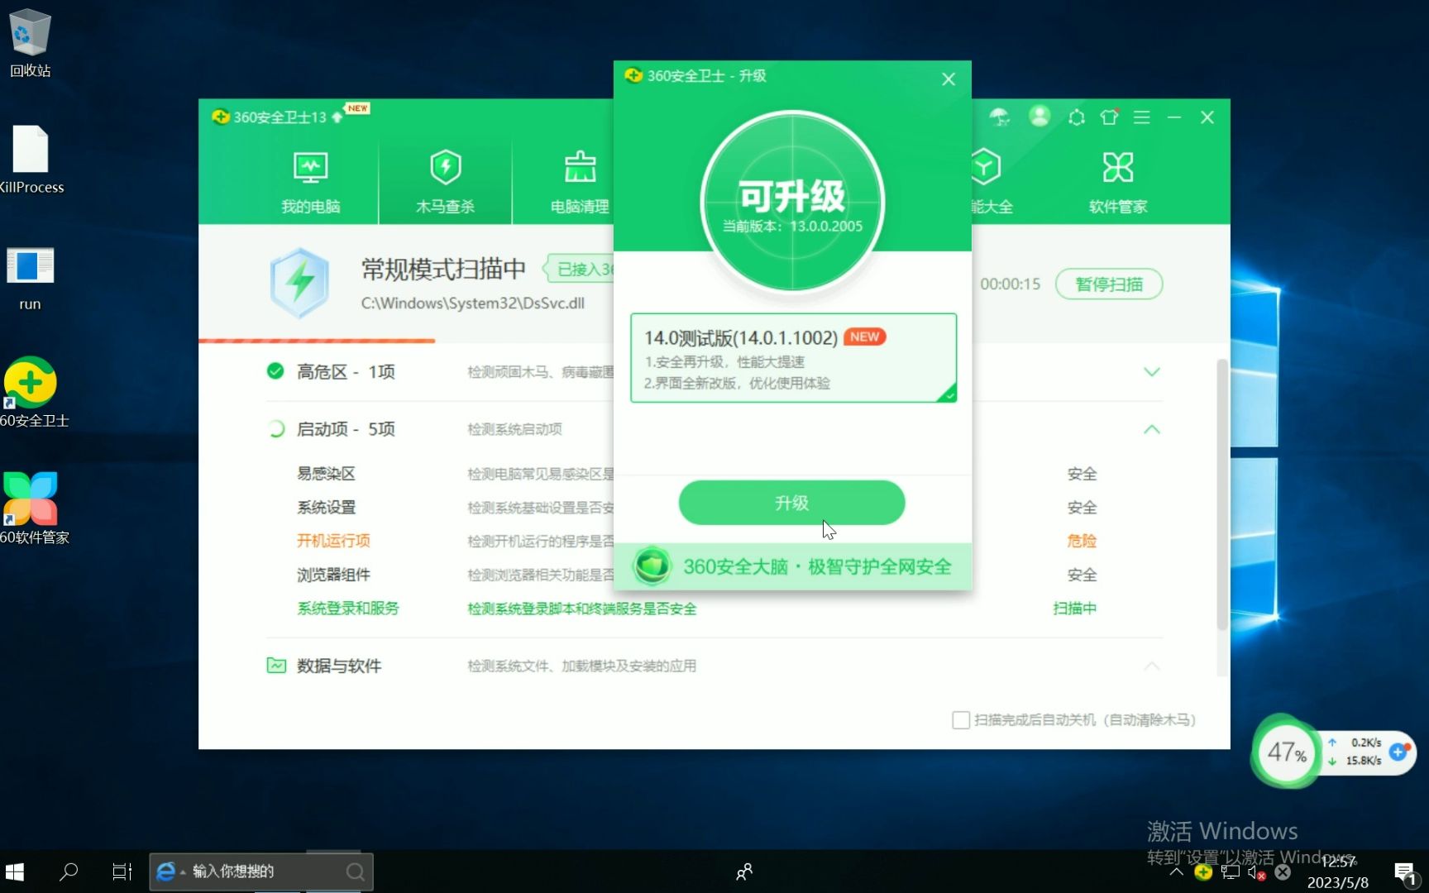Click the feedback headset-like icon in title bar
The height and width of the screenshot is (893, 1429).
1076,117
